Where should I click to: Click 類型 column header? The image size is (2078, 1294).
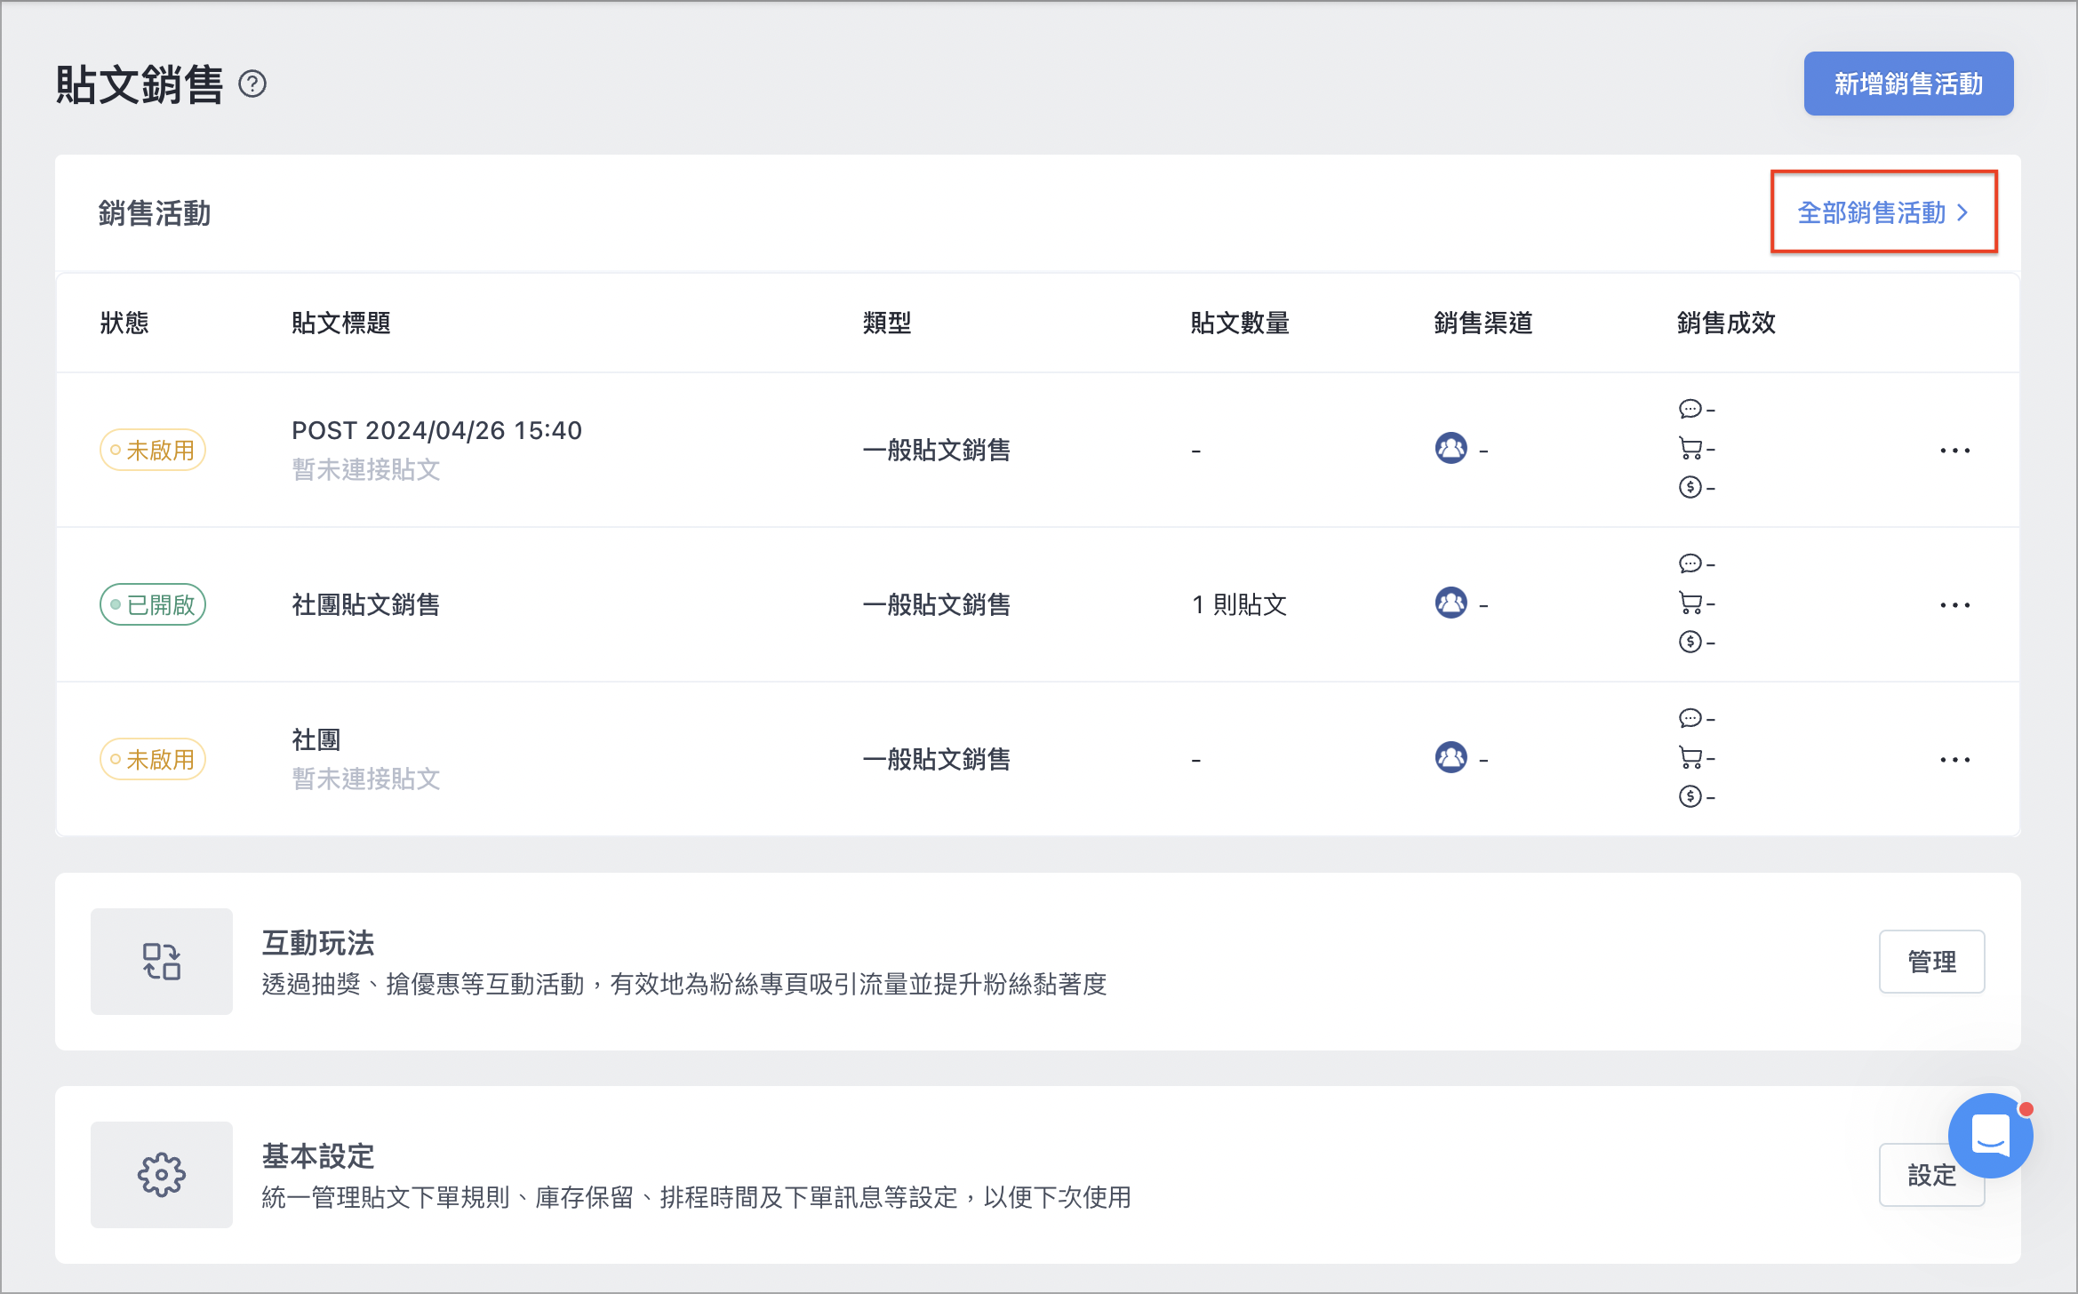pos(887,323)
